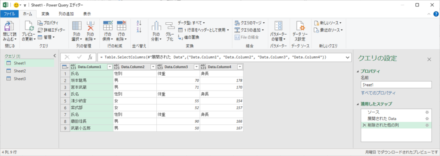This screenshot has height=156, width=440.
Task: Open the データ型: すべて dropdown
Action: [x=191, y=23]
